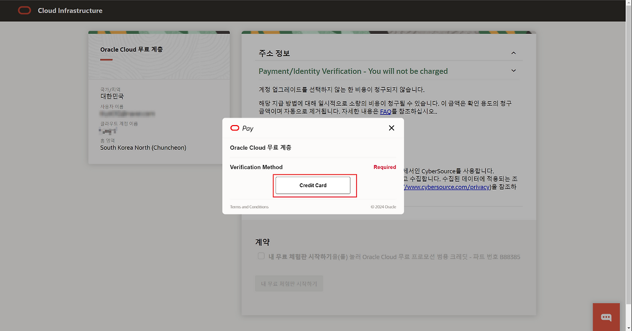The width and height of the screenshot is (632, 331).
Task: Expand the Payment/Identity Verification chevron
Action: click(x=513, y=71)
